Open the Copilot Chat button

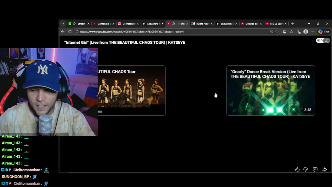point(324,31)
